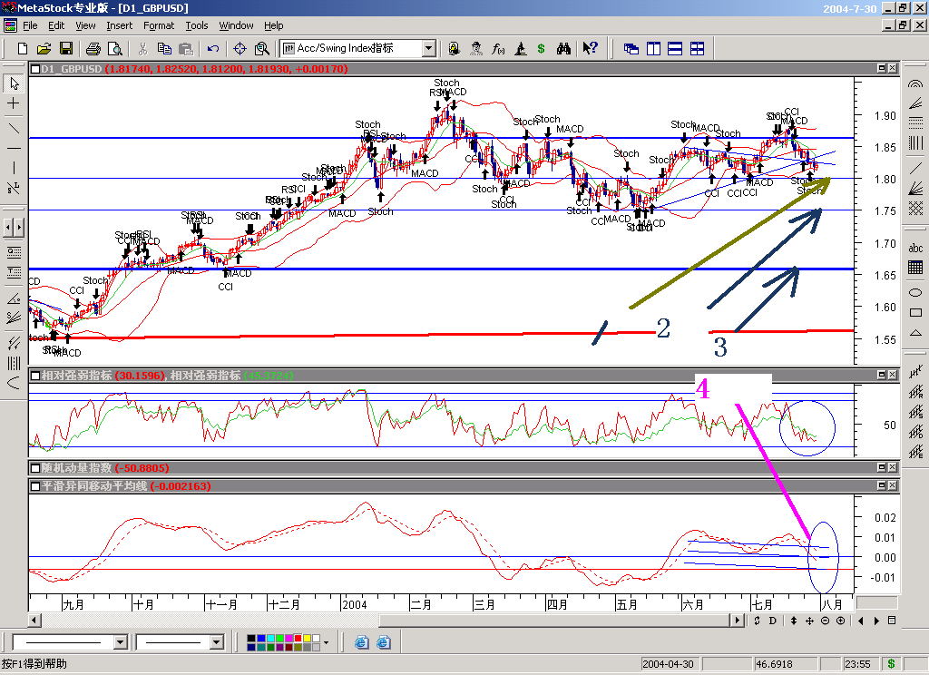Pick the ellipse drawing tool
This screenshot has height=675, width=929.
click(915, 292)
